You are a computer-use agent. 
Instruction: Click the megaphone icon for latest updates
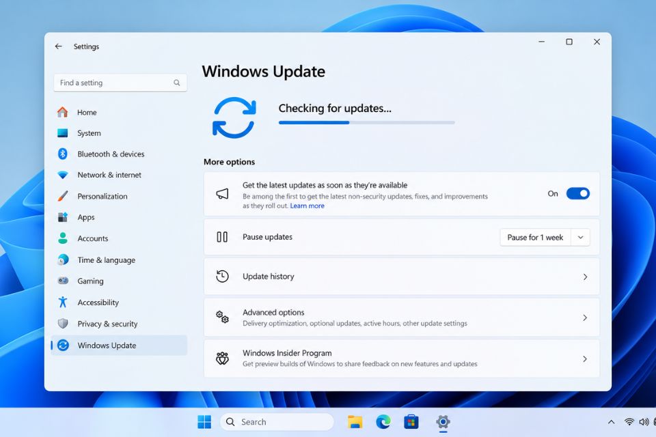click(222, 194)
